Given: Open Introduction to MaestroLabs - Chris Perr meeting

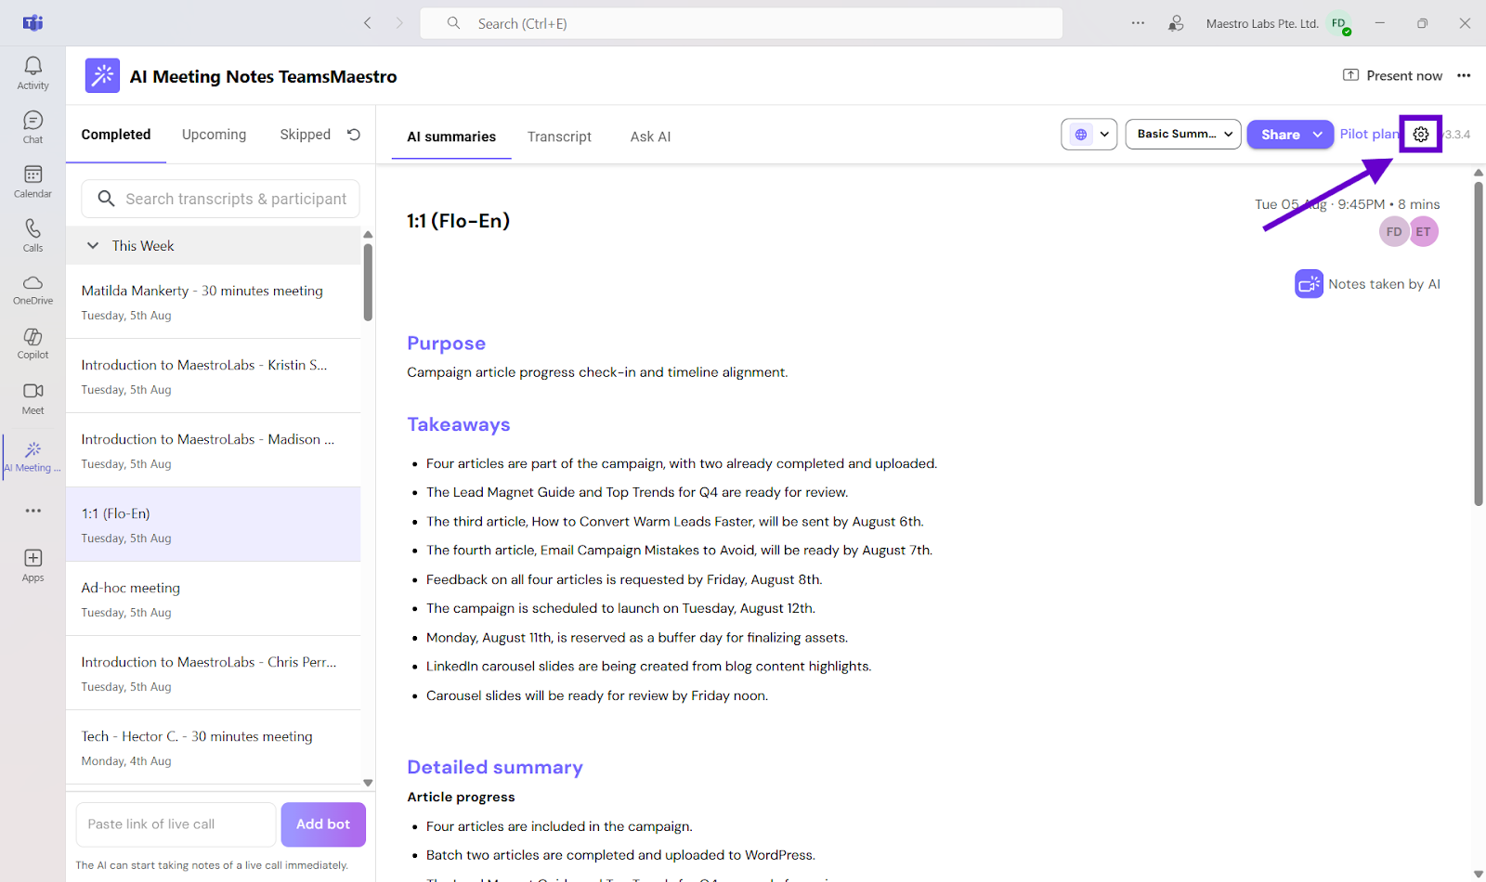Looking at the screenshot, I should pyautogui.click(x=214, y=673).
